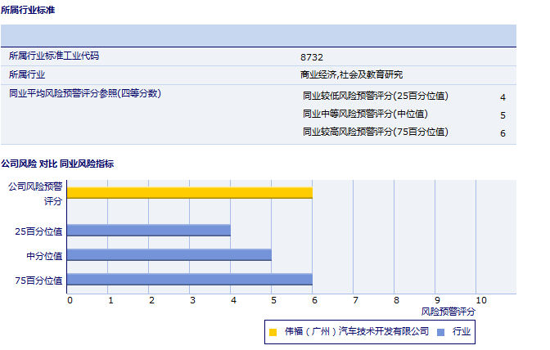
Task: Click the 同业较低风险预警评分(25百分位值) label
Action: pyautogui.click(x=375, y=96)
